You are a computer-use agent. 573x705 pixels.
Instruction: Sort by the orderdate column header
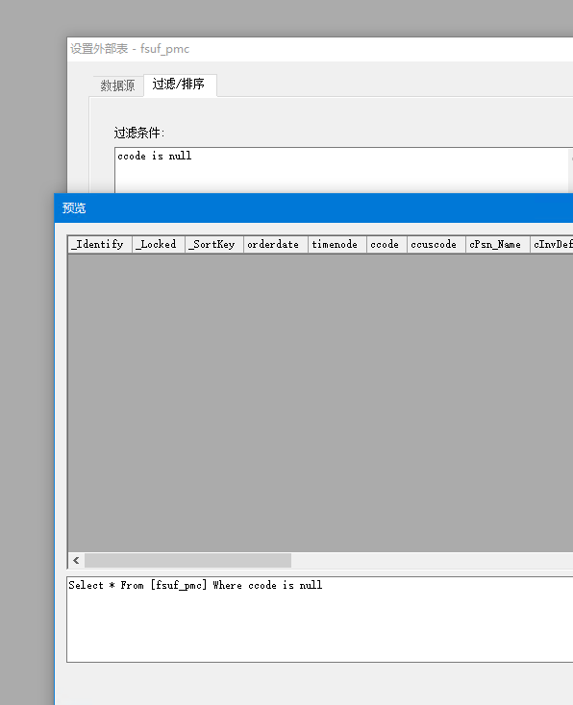[276, 245]
